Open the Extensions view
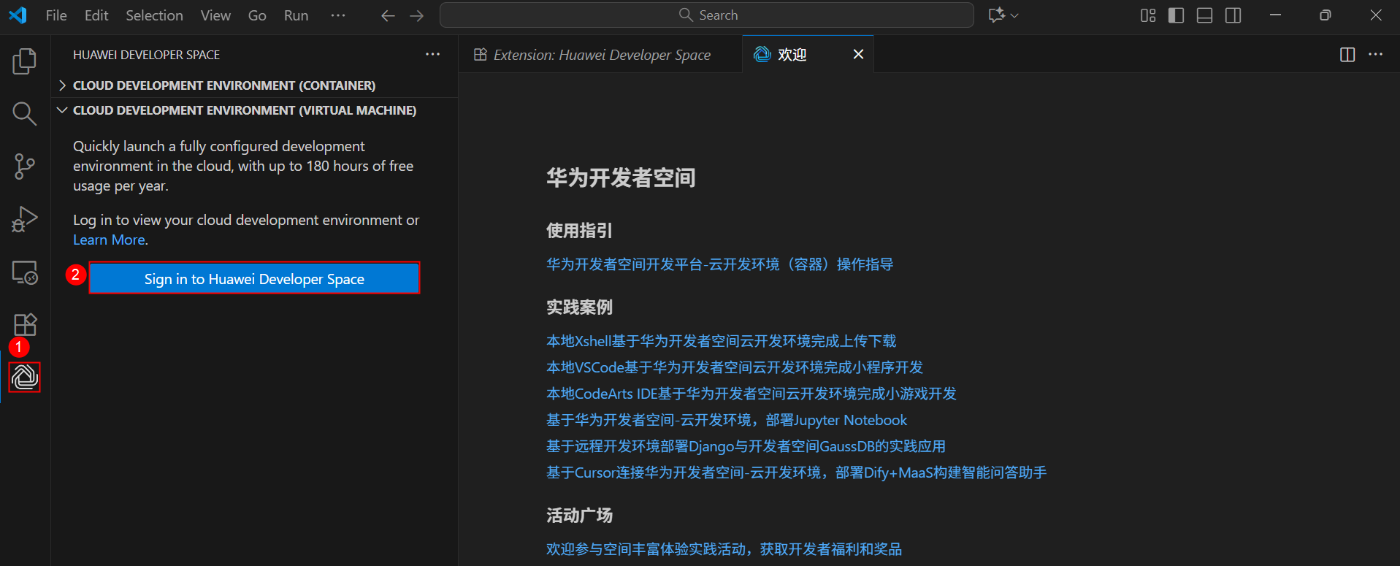Image resolution: width=1400 pixels, height=566 pixels. [24, 324]
